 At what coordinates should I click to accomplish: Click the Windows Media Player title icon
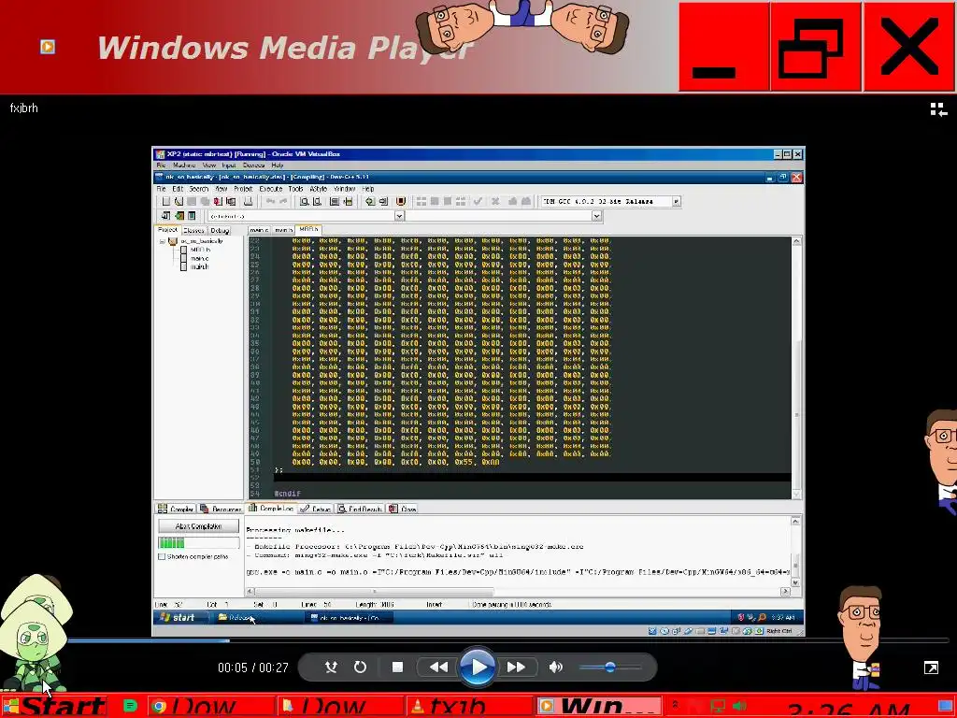[48, 47]
